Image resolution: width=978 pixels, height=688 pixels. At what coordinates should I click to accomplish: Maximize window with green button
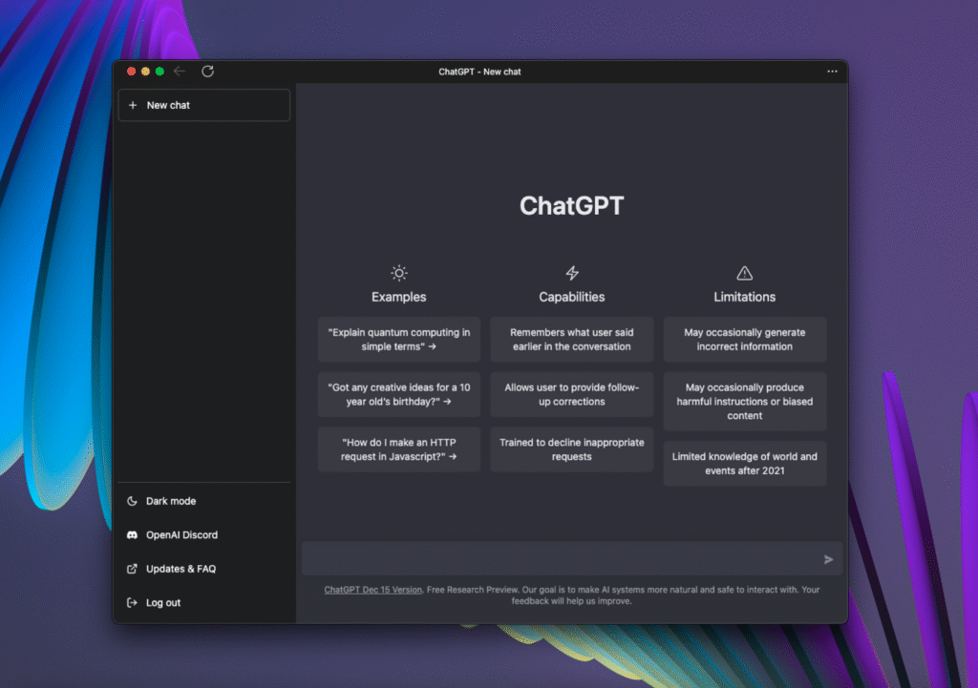[x=159, y=71]
